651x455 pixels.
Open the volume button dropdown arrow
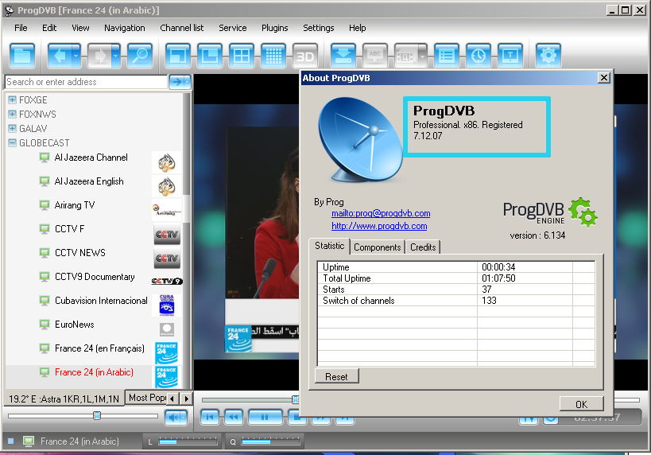184,417
